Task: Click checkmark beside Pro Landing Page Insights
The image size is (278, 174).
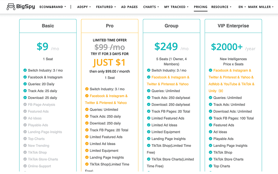Action: pyautogui.click(x=87, y=158)
